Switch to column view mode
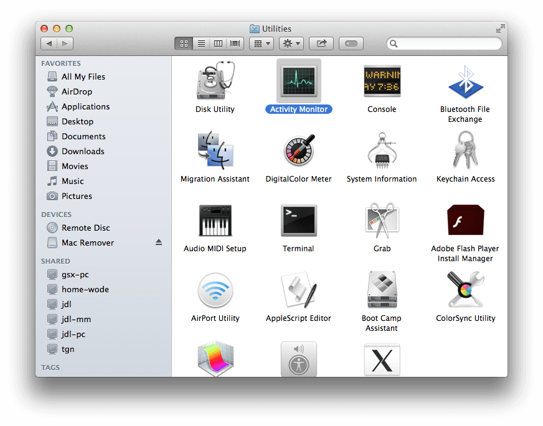 click(x=218, y=44)
